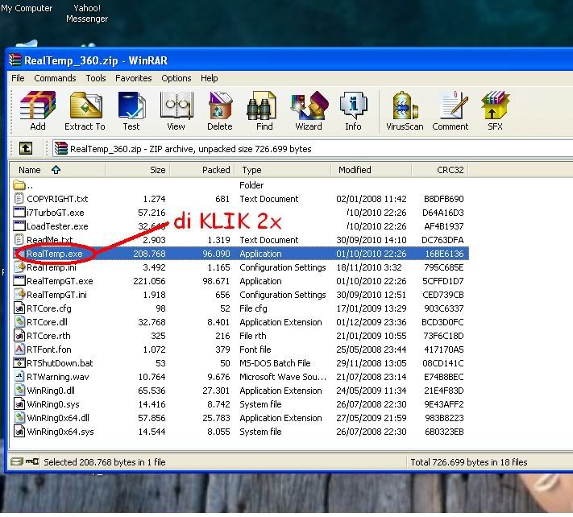The width and height of the screenshot is (573, 517).
Task: Click the My Computer desktop label
Action: point(27,8)
